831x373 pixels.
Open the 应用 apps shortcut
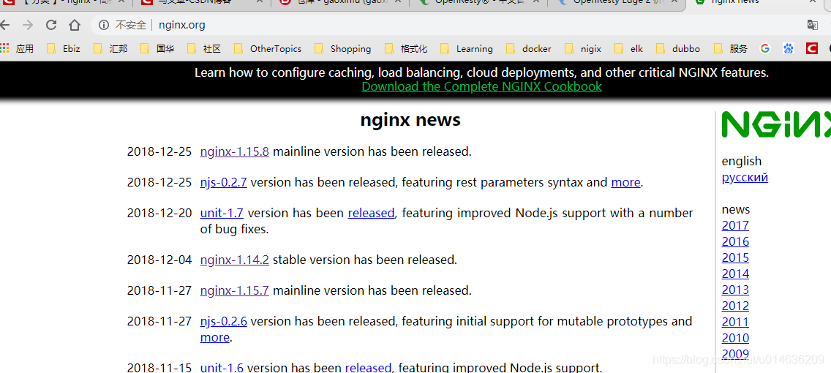pyautogui.click(x=17, y=49)
